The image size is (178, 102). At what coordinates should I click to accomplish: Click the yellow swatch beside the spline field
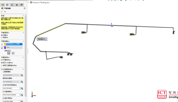[5, 44]
